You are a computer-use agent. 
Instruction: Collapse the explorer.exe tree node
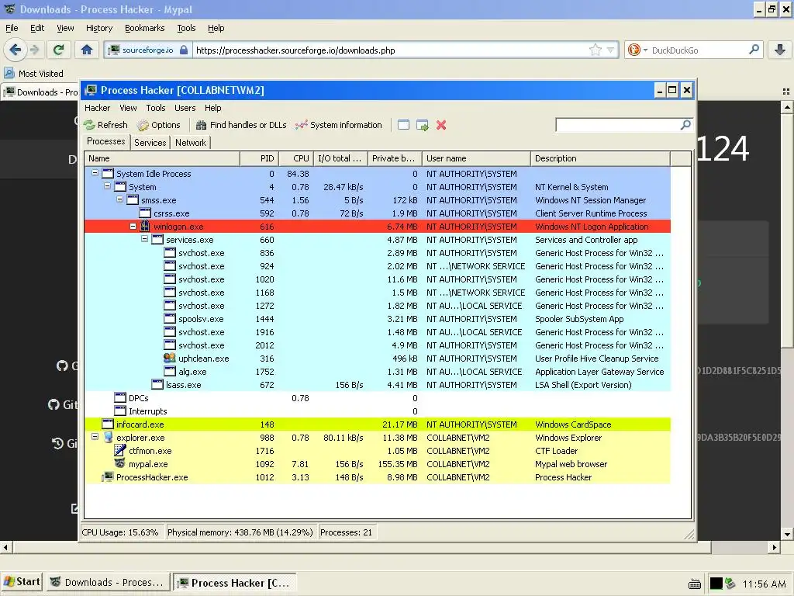[x=95, y=436]
